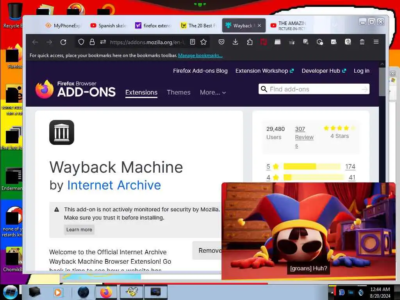This screenshot has height=300, width=400.
Task: Open the extensions puzzle piece menu
Action: click(x=250, y=42)
